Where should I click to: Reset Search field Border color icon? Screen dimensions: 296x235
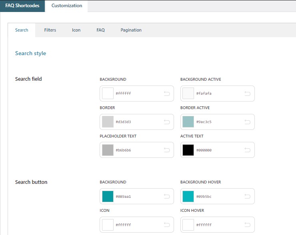(x=167, y=122)
